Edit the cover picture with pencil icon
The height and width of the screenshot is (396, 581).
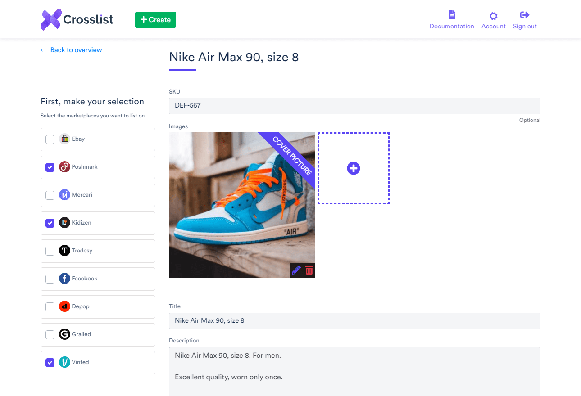click(296, 270)
